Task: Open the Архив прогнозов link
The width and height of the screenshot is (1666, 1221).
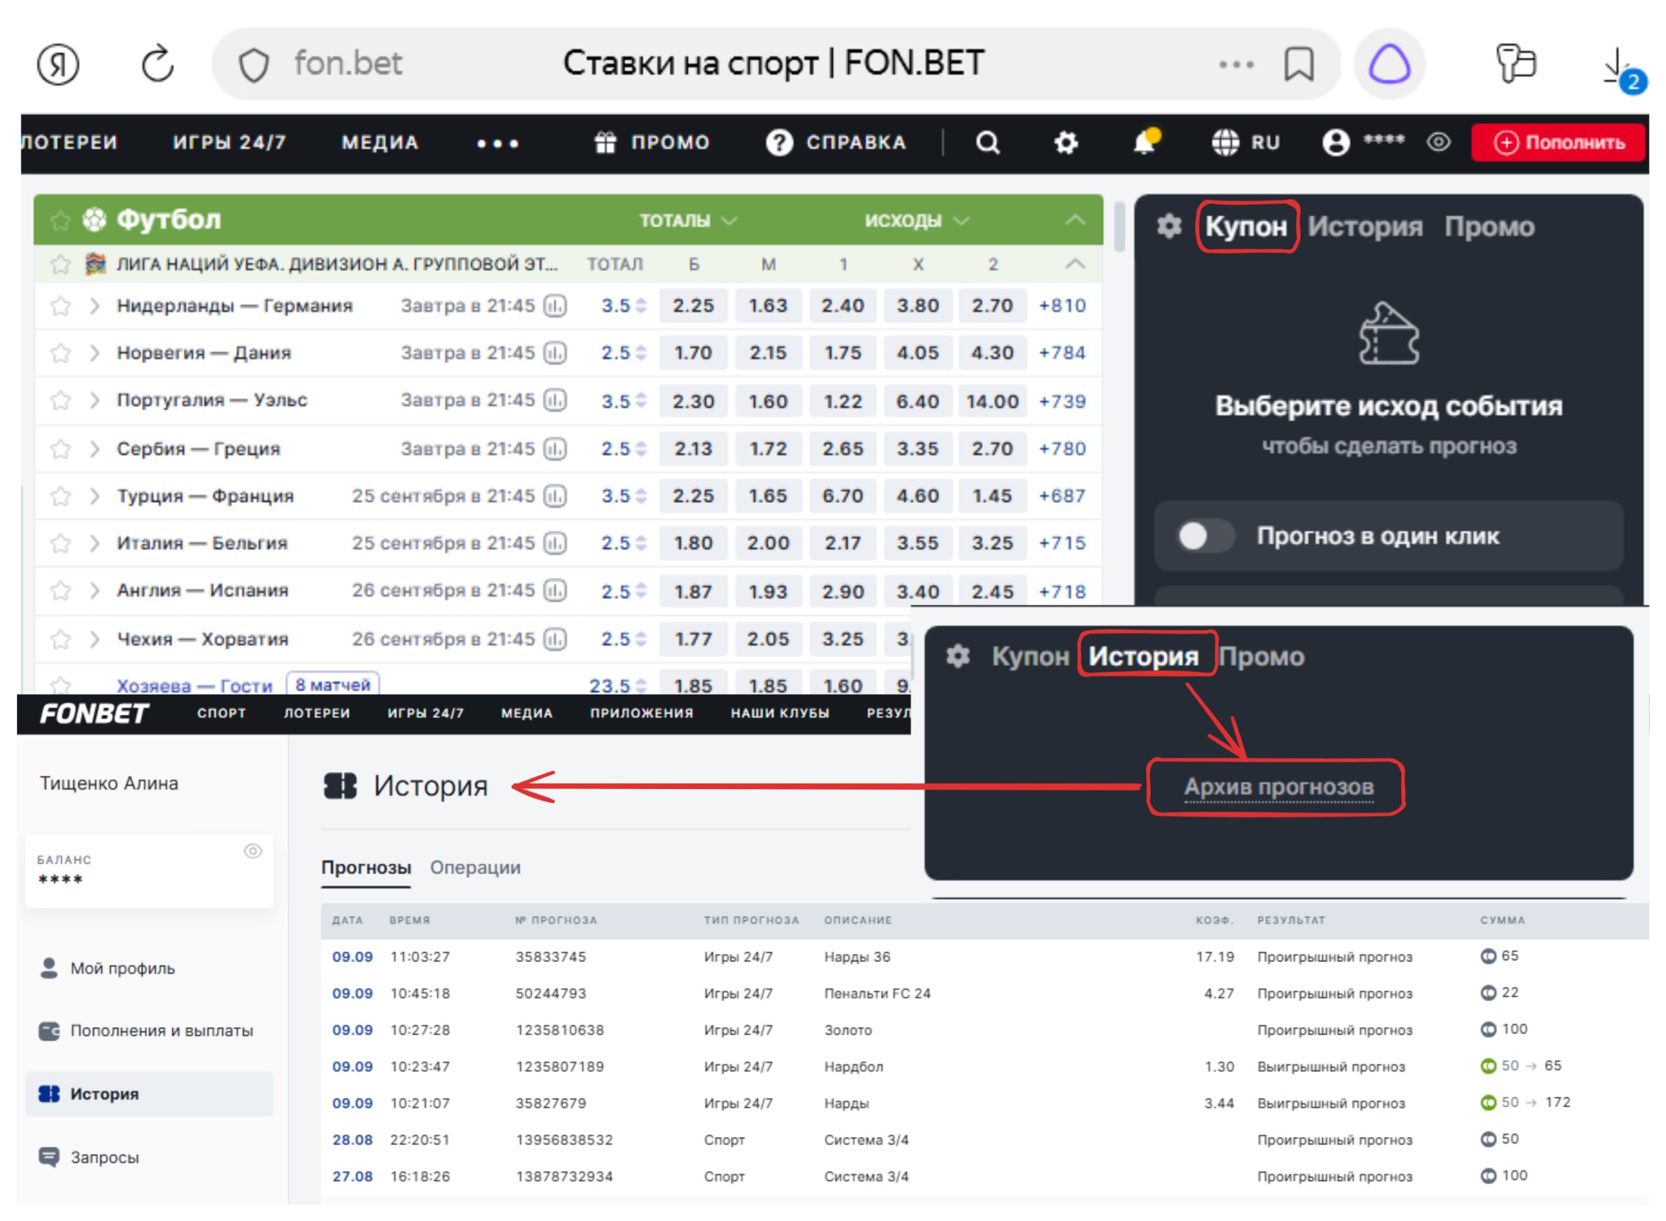Action: point(1277,787)
